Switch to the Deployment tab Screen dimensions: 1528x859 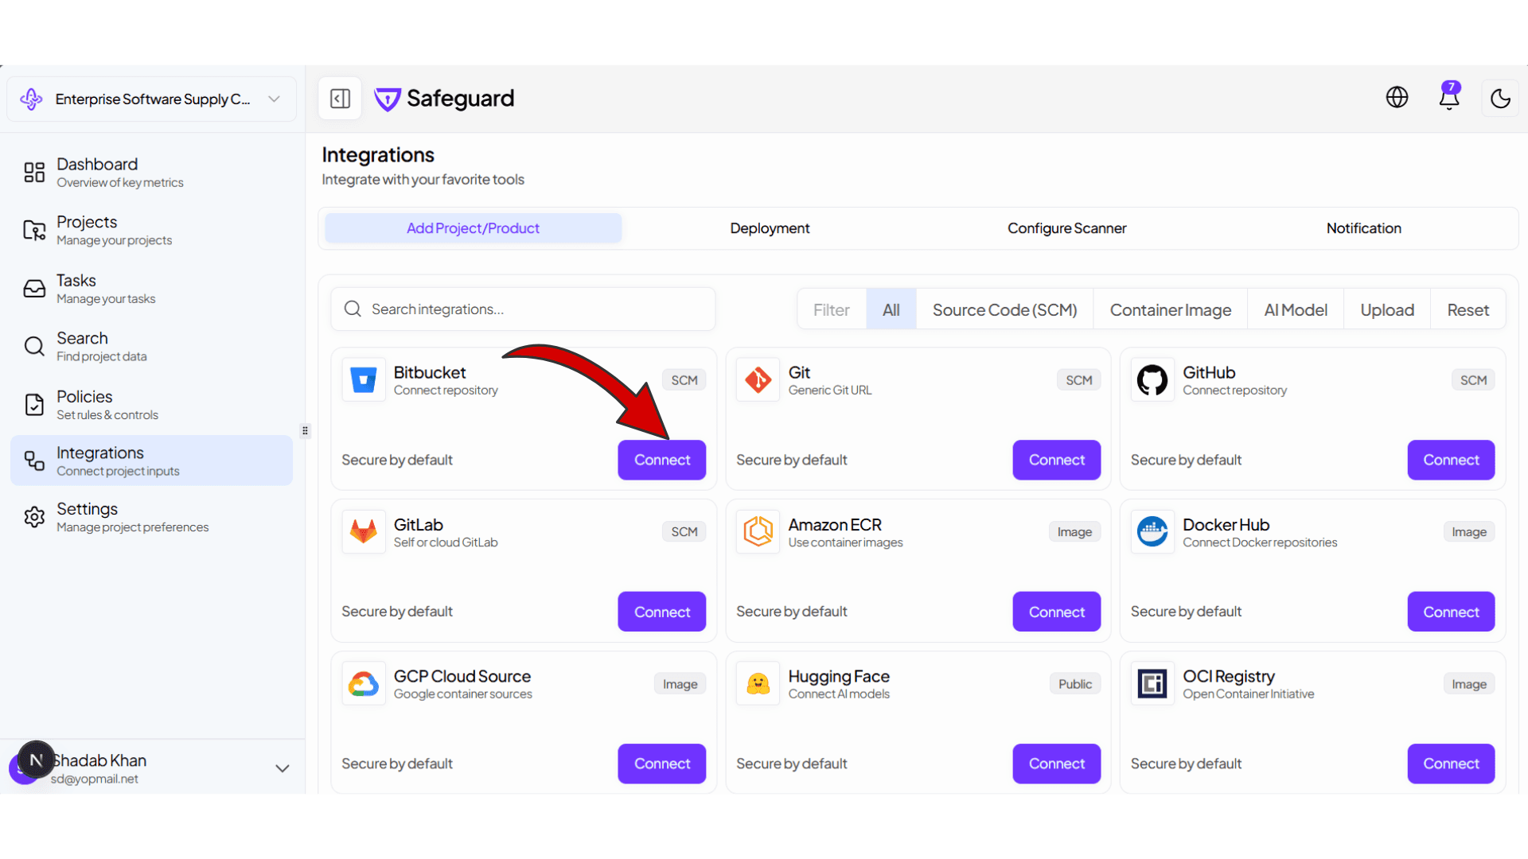(770, 228)
